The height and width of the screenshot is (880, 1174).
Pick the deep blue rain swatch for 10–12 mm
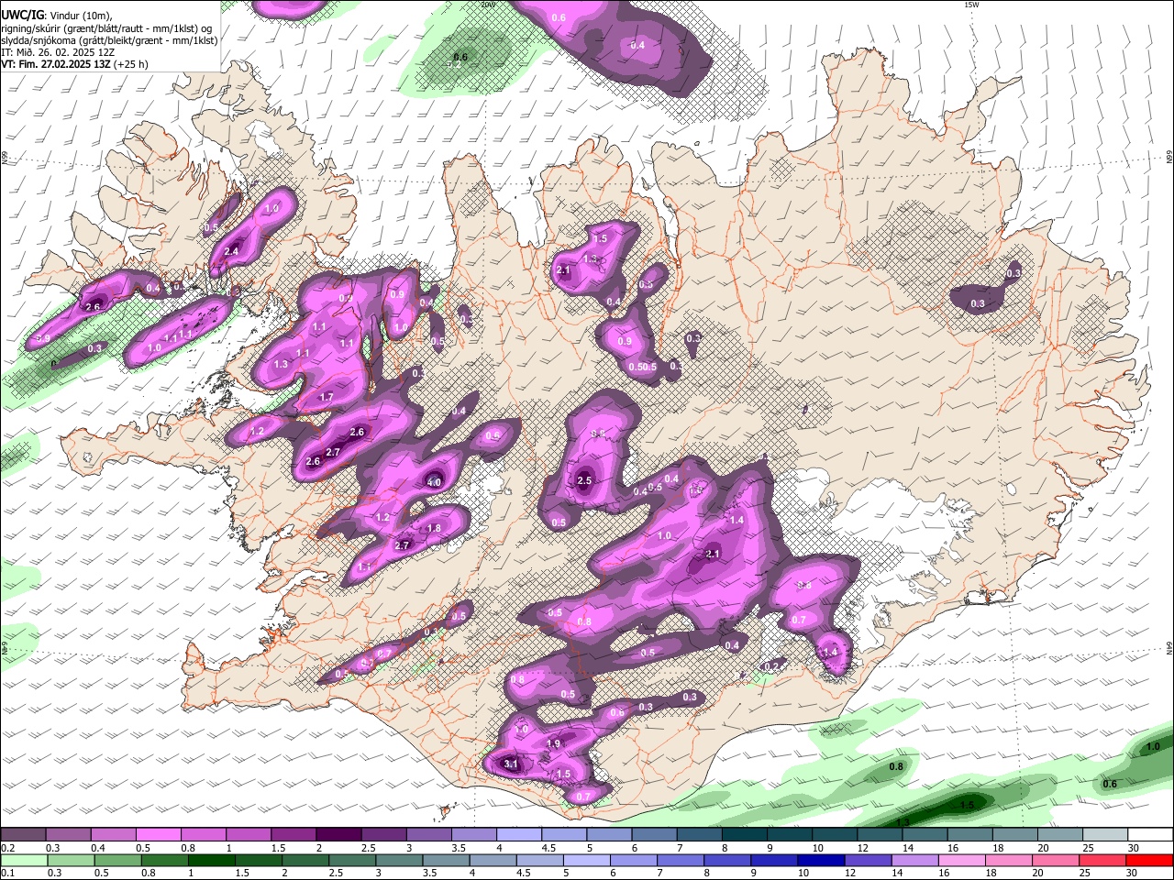[x=820, y=860]
